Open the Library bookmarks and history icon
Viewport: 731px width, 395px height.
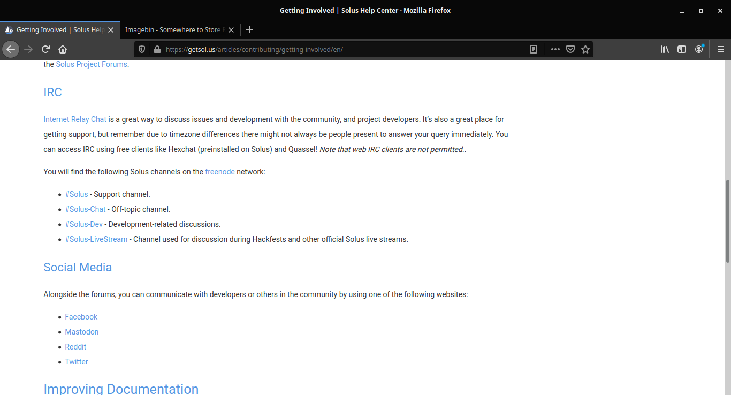click(665, 49)
